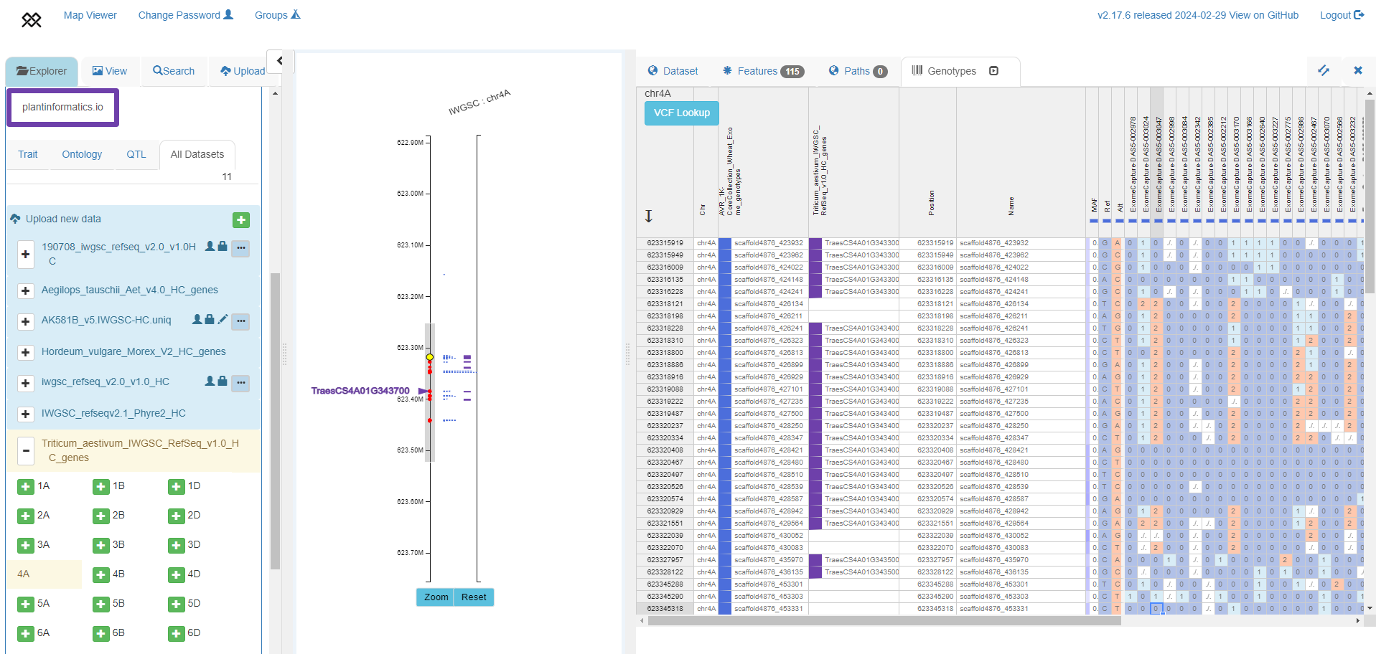
Task: Add chromosome 5D with its plus icon
Action: (177, 605)
